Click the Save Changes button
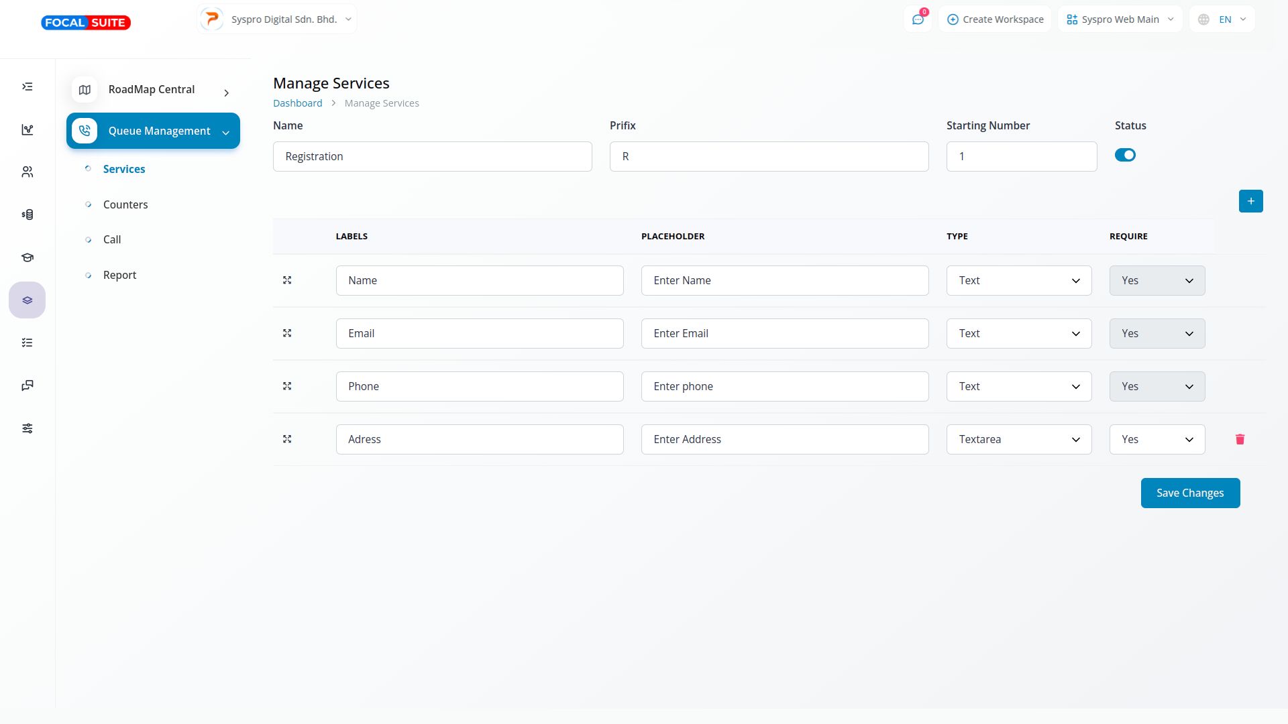This screenshot has width=1288, height=724. (1190, 493)
